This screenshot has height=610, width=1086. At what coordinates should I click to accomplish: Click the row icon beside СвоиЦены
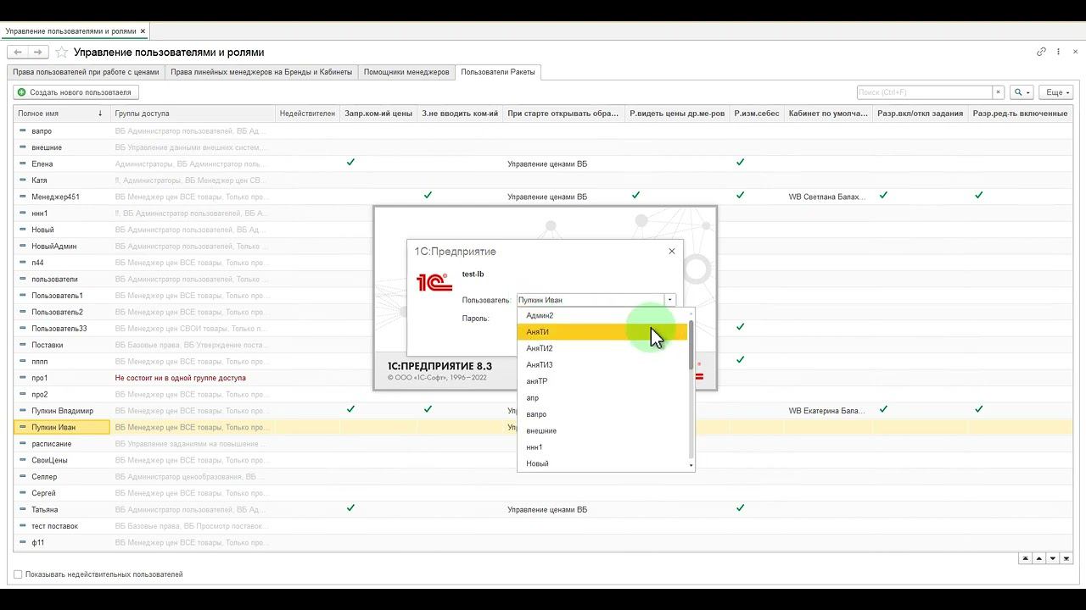(x=23, y=460)
